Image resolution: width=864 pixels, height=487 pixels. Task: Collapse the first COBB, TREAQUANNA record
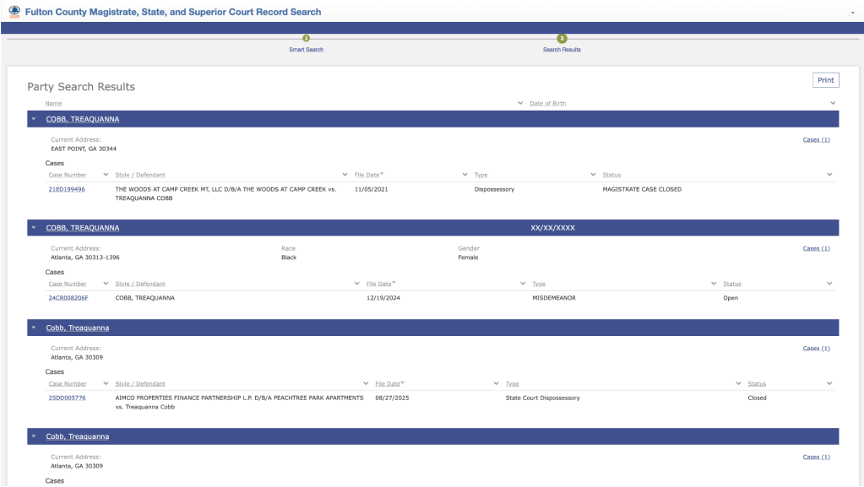point(34,119)
